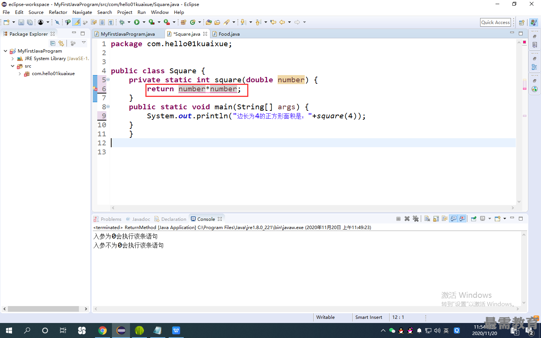Open the Refactor menu
The height and width of the screenshot is (338, 541).
(x=58, y=12)
